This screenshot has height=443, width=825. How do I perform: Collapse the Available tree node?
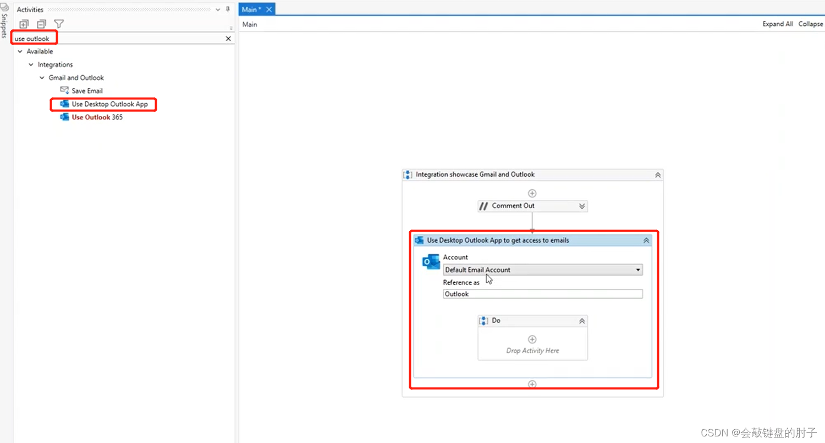tap(20, 52)
